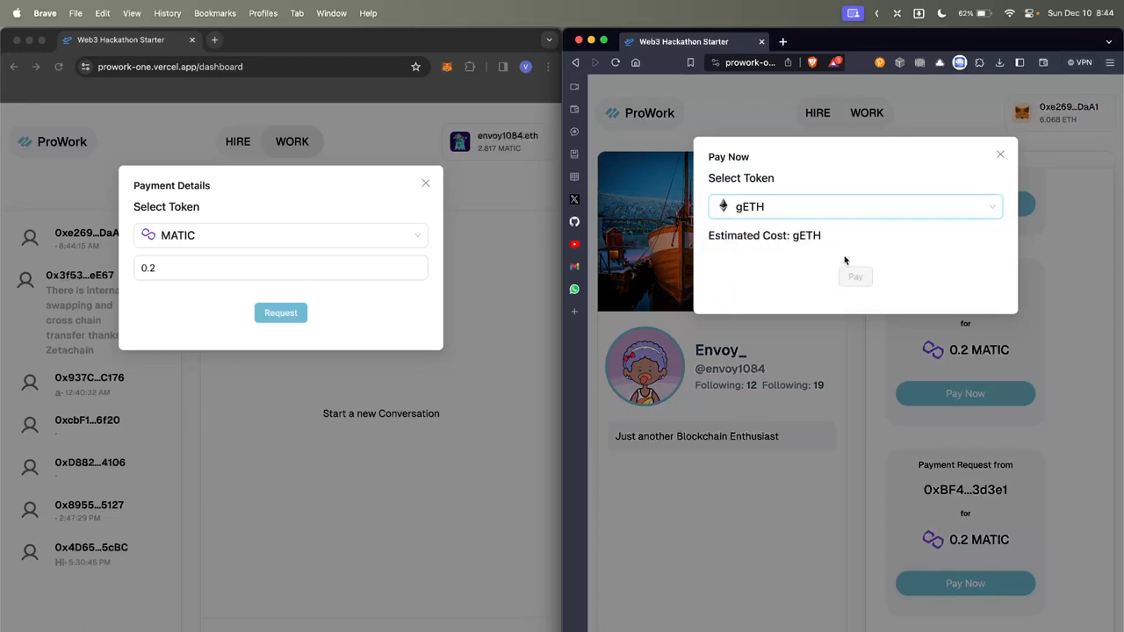Open the Bookmarks menu

tap(215, 13)
